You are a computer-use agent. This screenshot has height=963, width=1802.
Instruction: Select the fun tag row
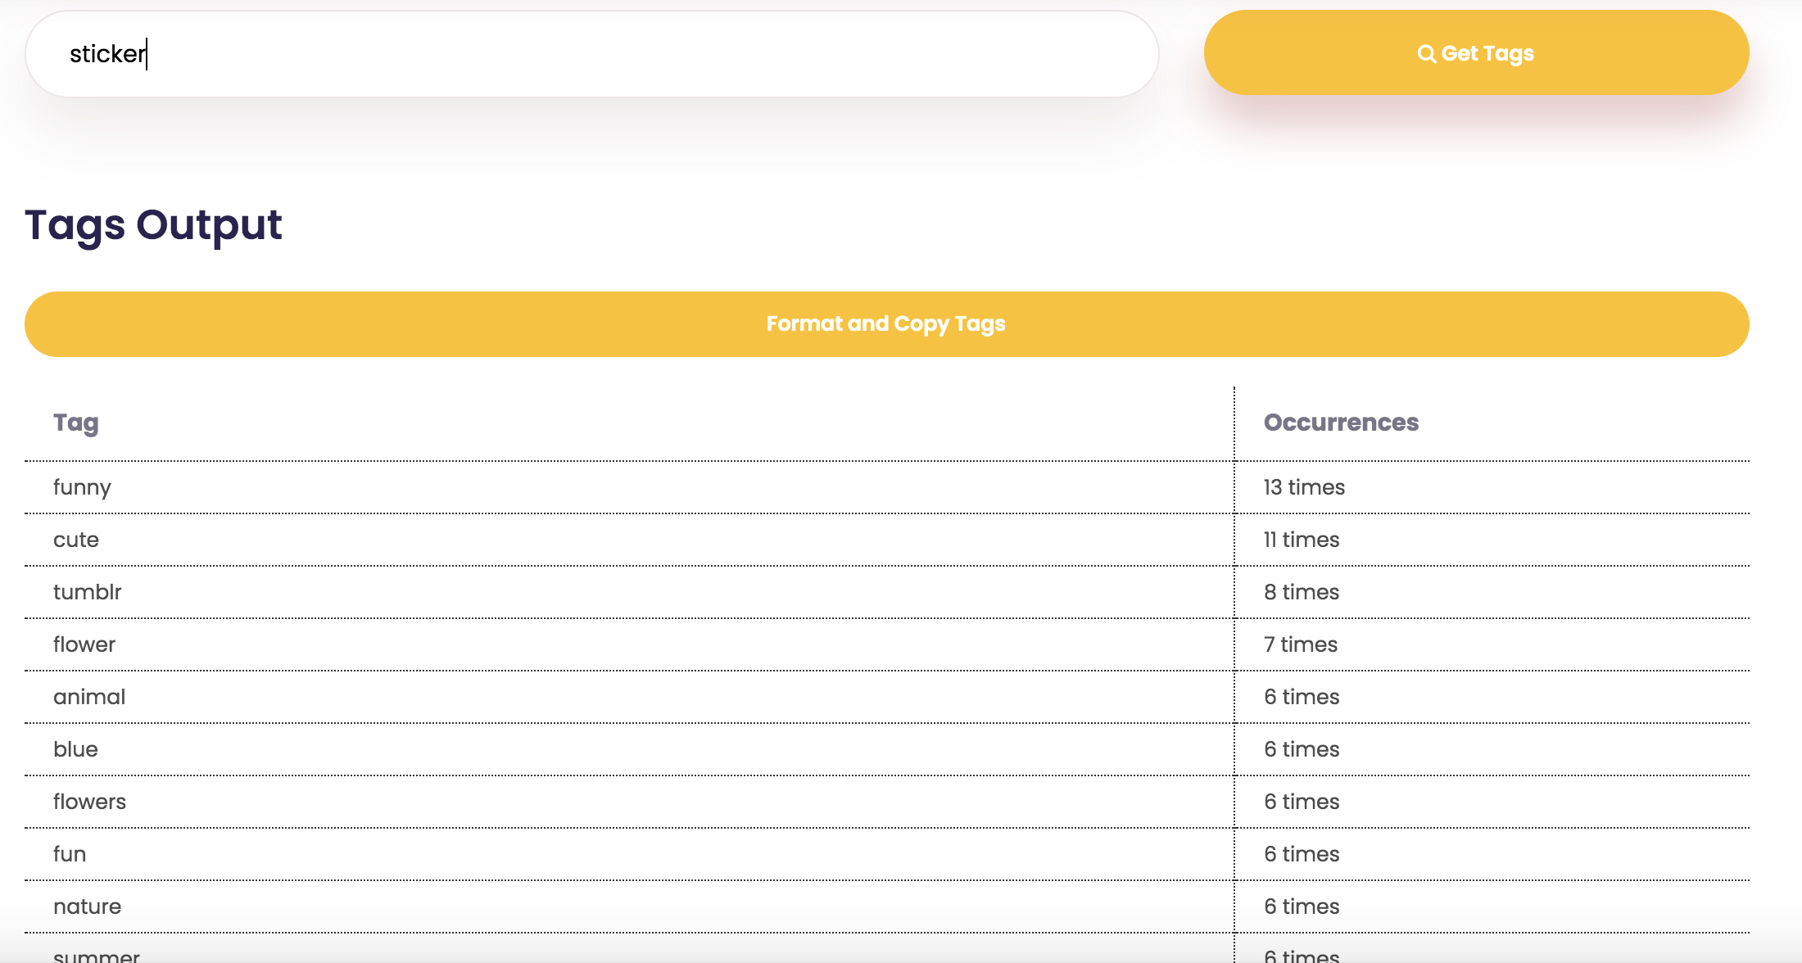pos(70,854)
